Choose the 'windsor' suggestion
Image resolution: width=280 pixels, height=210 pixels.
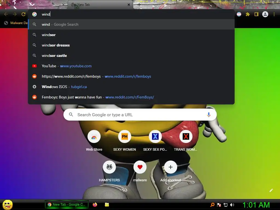(131, 35)
